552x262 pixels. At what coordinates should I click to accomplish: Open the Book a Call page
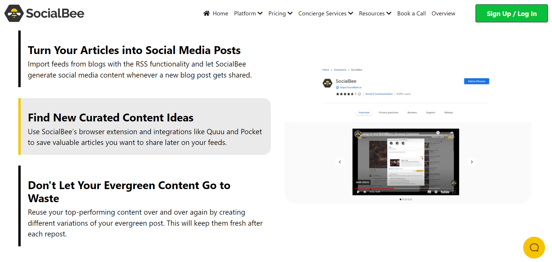(411, 13)
